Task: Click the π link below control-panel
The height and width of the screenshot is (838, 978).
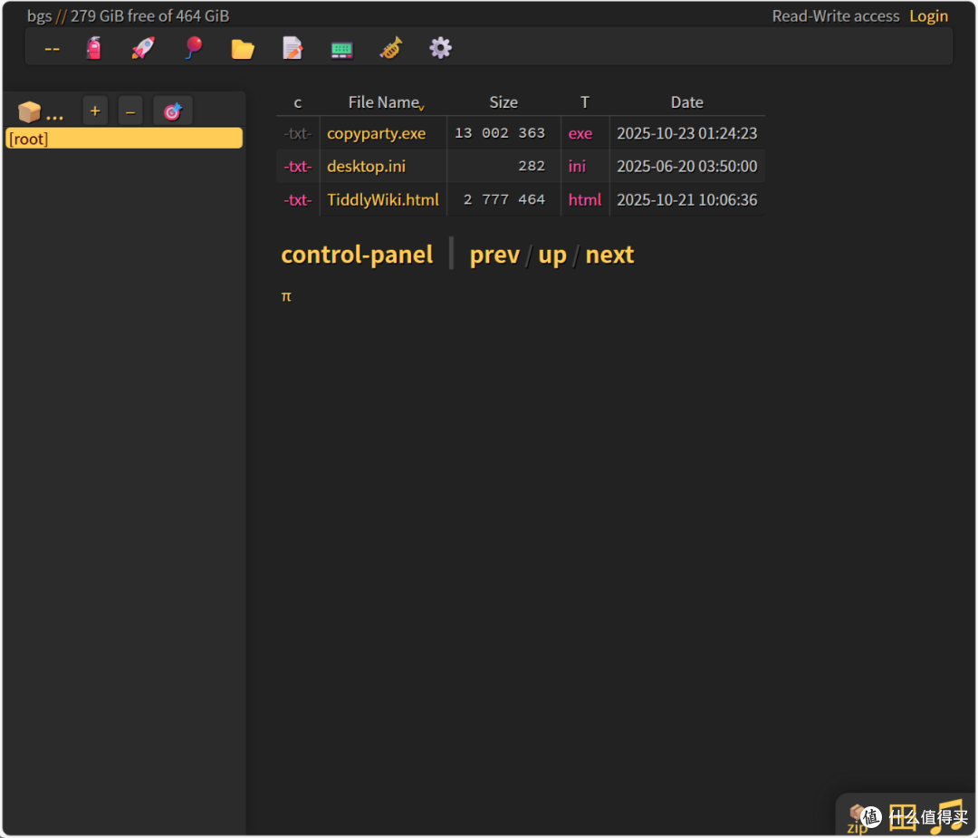Action: [286, 296]
